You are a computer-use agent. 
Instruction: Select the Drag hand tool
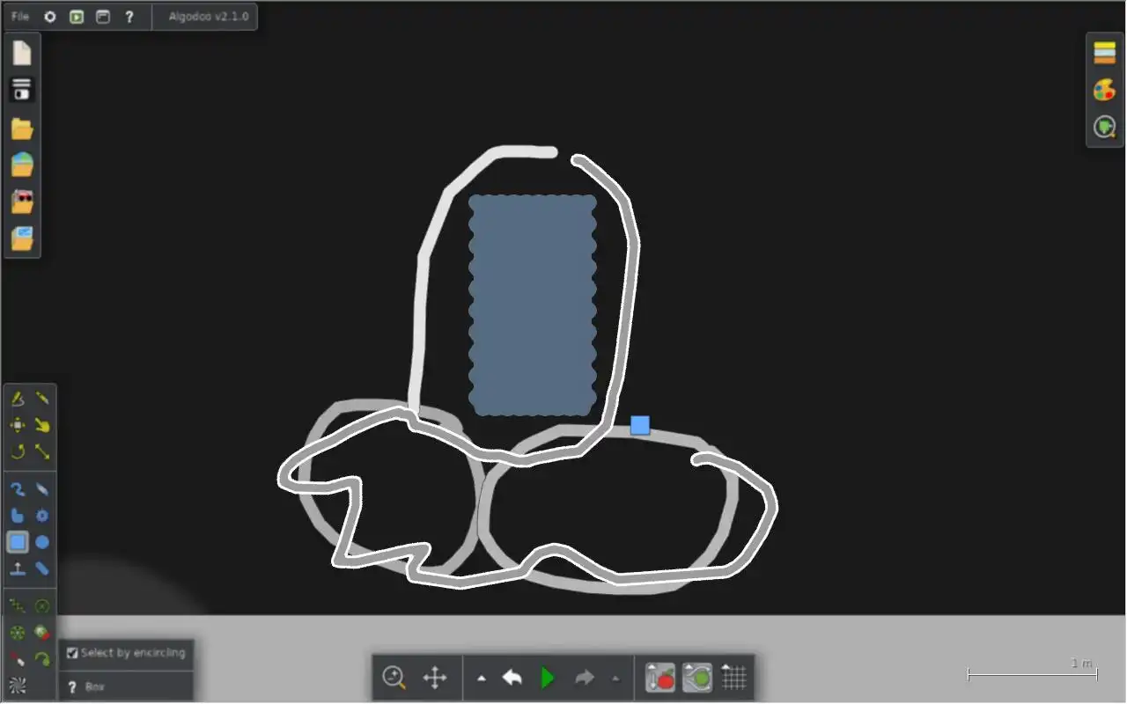[42, 425]
